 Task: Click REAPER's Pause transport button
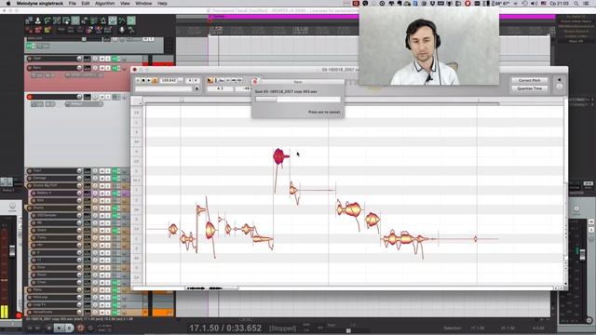pos(69,328)
